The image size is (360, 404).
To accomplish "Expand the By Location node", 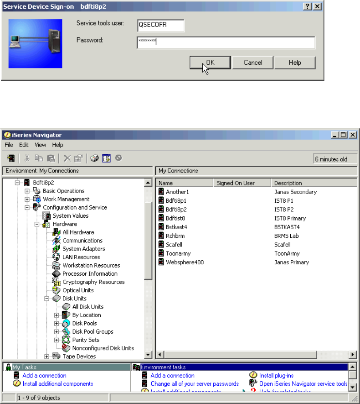I will pos(57,315).
